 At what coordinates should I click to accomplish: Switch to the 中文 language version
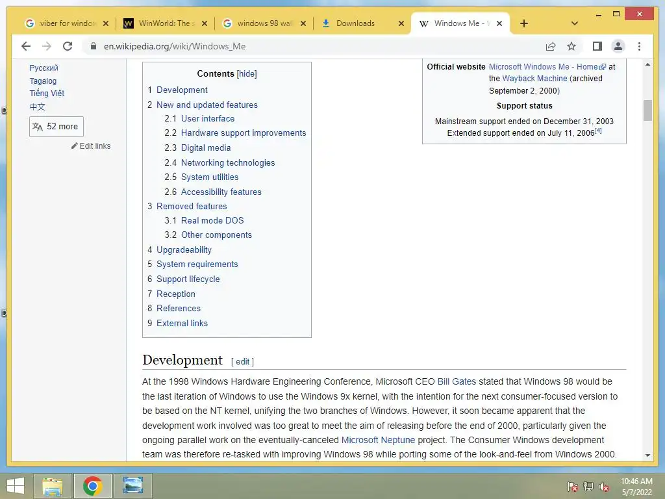(x=37, y=107)
